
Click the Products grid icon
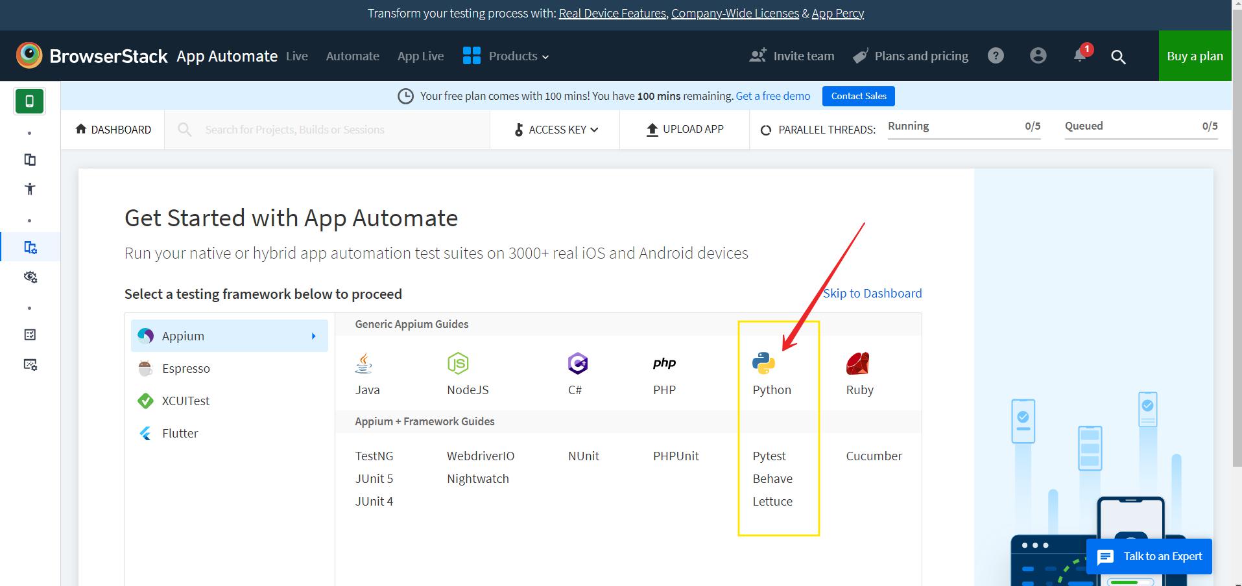tap(472, 56)
